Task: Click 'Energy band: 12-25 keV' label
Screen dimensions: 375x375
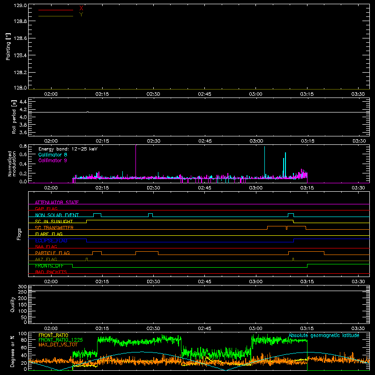Action: pos(68,149)
